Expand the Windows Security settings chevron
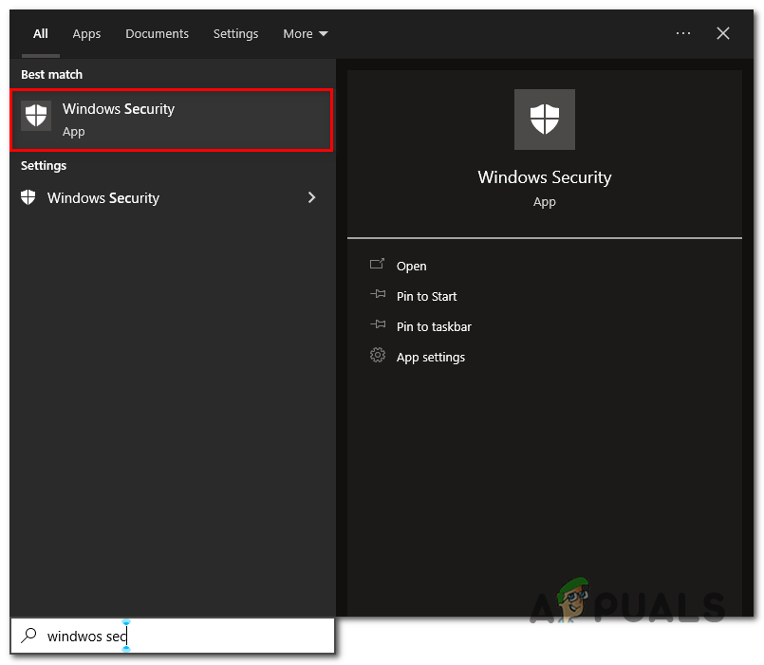The image size is (764, 665). coord(312,197)
